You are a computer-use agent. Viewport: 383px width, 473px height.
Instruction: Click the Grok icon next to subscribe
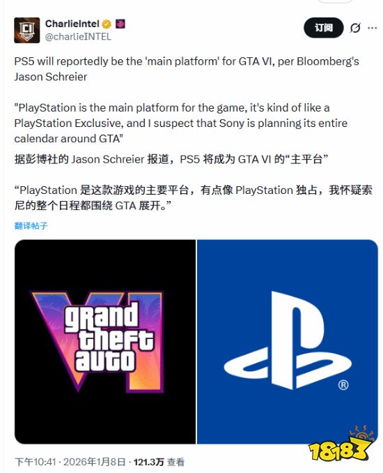[355, 28]
